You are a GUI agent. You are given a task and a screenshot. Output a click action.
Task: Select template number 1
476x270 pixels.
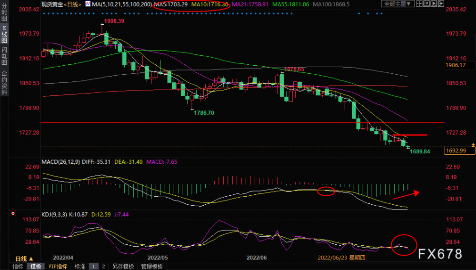94,266
